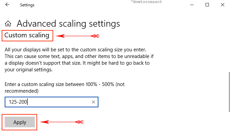Click the warning paragraph about unreadable text
Viewport: 230px width, 132px height.
(79, 60)
